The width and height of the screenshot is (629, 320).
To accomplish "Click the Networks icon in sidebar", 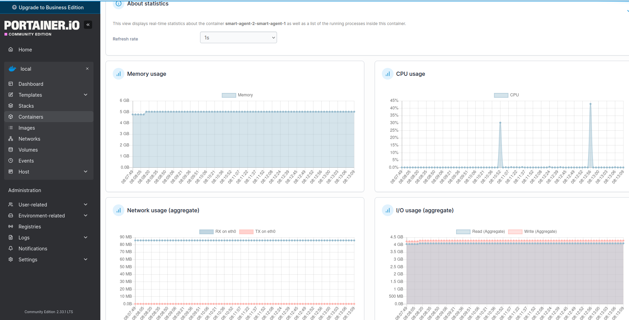I will (11, 139).
